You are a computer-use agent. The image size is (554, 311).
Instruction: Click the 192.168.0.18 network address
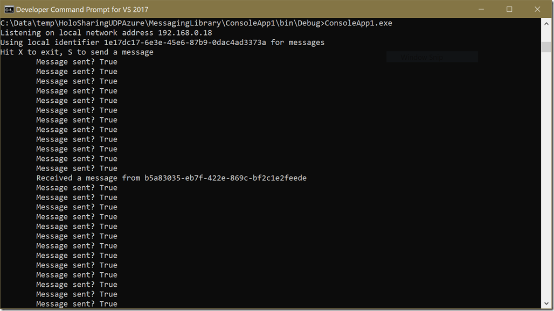(x=185, y=33)
